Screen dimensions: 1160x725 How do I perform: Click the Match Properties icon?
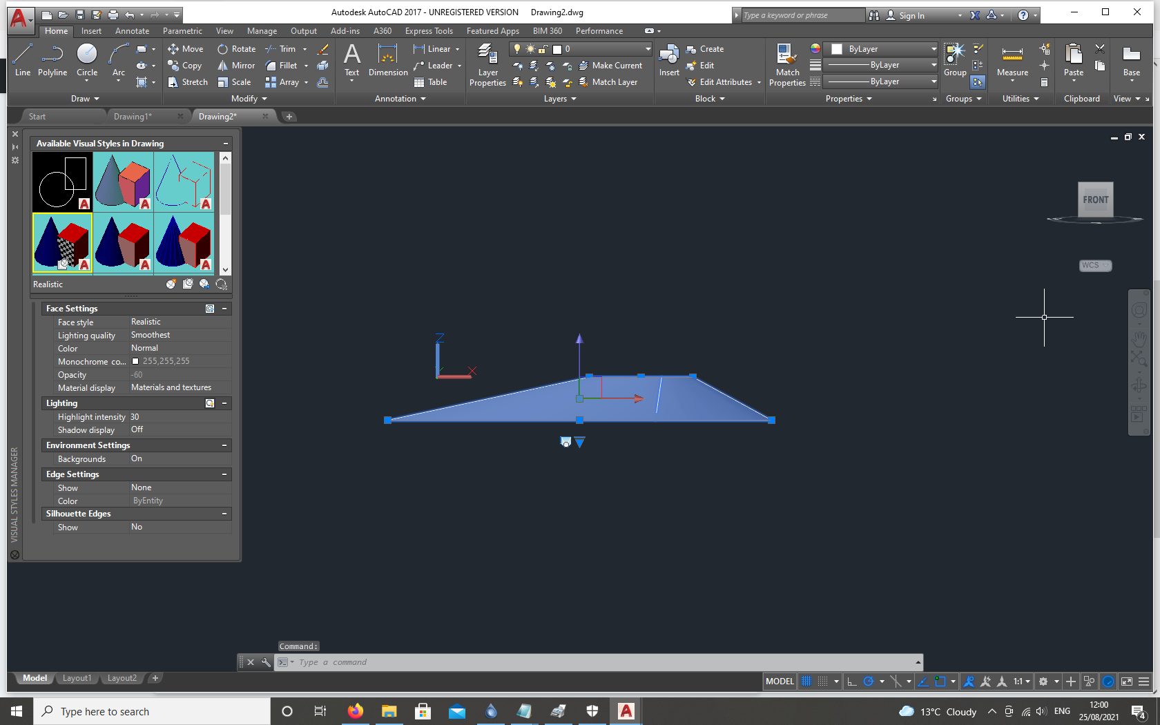[786, 62]
